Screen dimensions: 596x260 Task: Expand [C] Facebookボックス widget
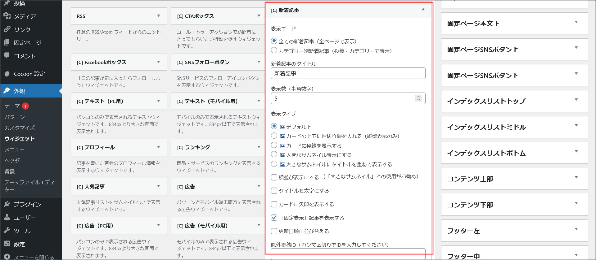158,62
